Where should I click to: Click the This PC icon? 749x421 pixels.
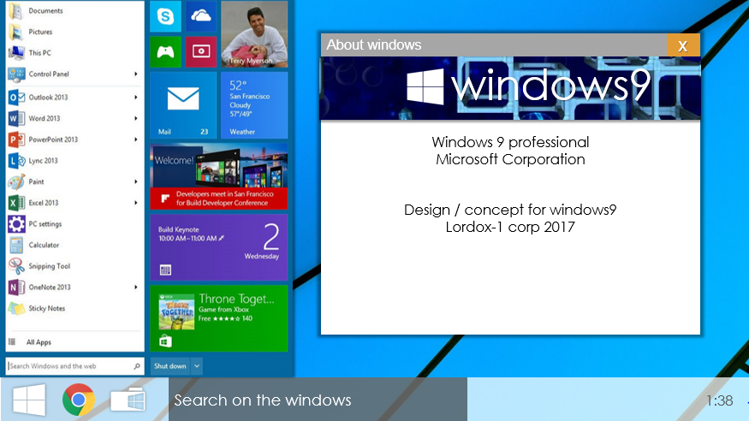point(16,53)
